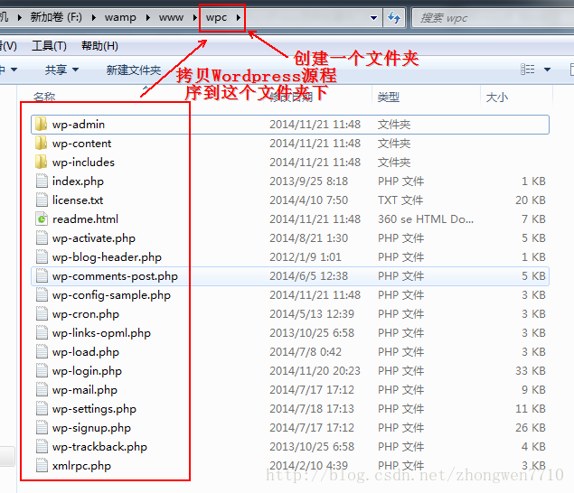Screen dimensions: 574x493
Task: Select the wp-links-opml.php file name
Action: click(101, 333)
